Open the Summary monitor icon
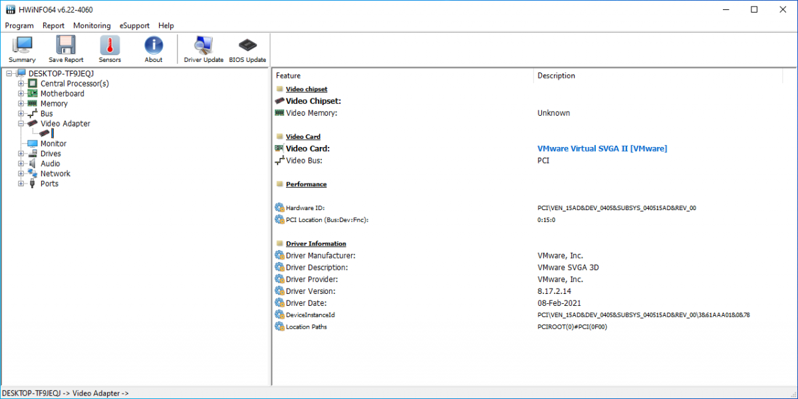The width and height of the screenshot is (798, 399). pyautogui.click(x=22, y=45)
